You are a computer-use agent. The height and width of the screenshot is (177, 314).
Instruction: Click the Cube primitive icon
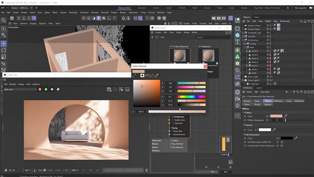pyautogui.click(x=237, y=35)
